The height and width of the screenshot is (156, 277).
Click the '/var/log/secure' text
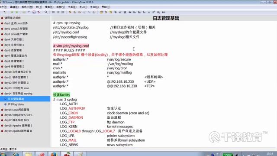click(119, 59)
